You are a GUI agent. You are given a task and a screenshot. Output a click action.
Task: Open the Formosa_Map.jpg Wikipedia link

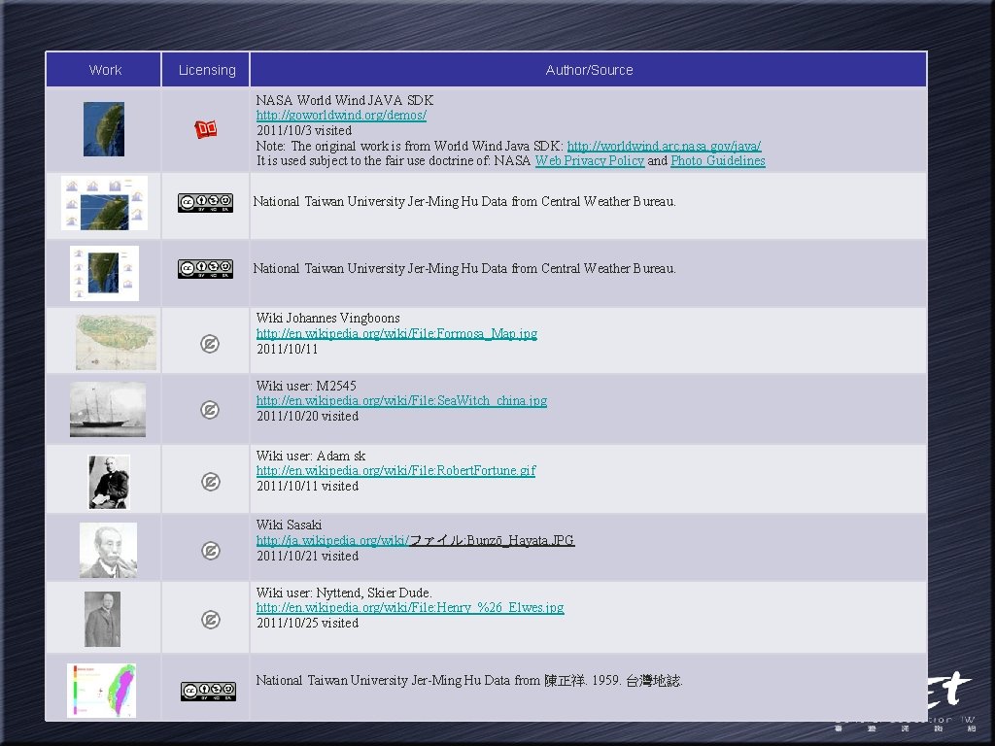(396, 333)
